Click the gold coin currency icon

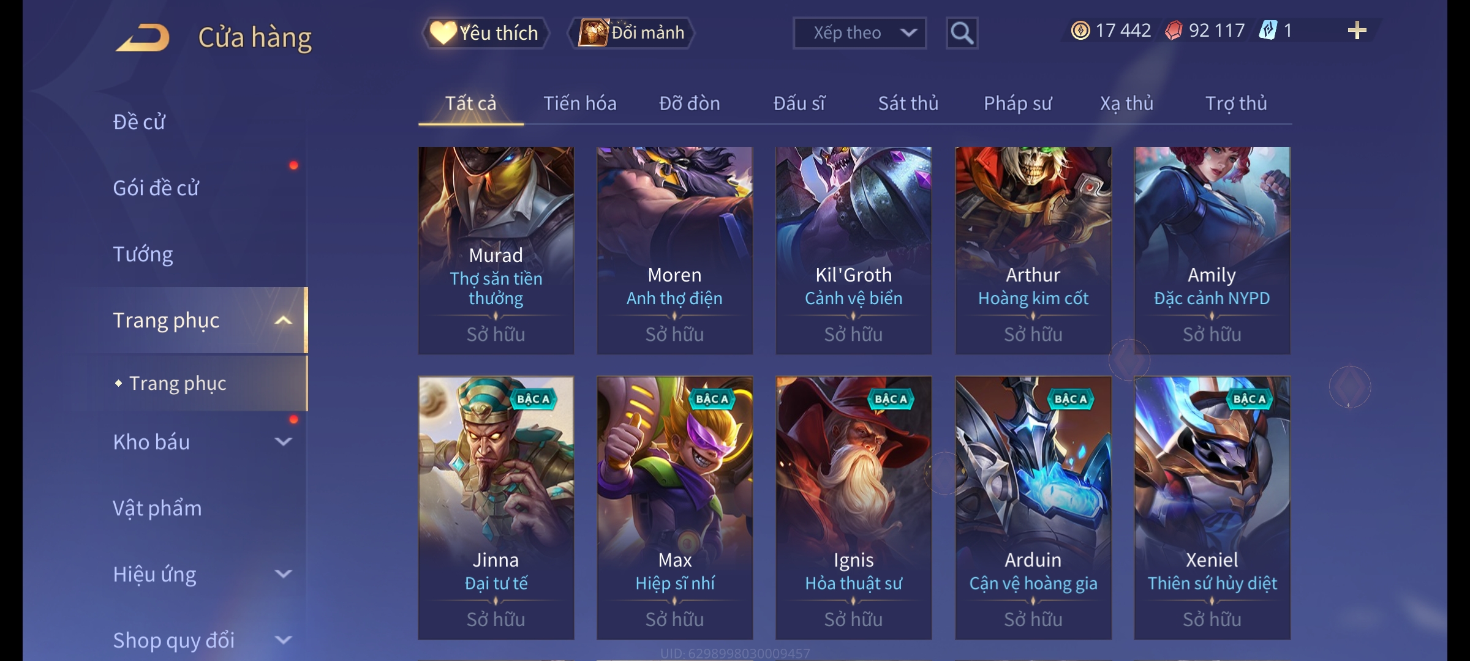coord(1080,31)
